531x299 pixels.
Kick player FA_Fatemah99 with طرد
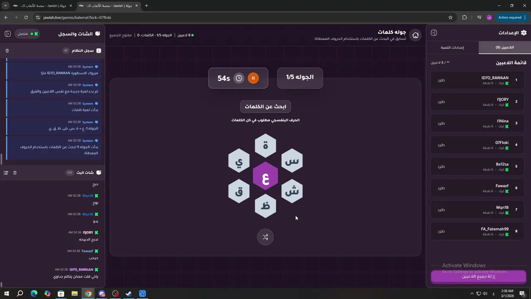tap(441, 231)
